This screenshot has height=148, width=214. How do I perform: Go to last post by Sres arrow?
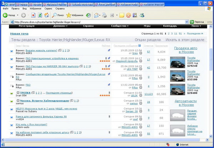[x=141, y=53]
